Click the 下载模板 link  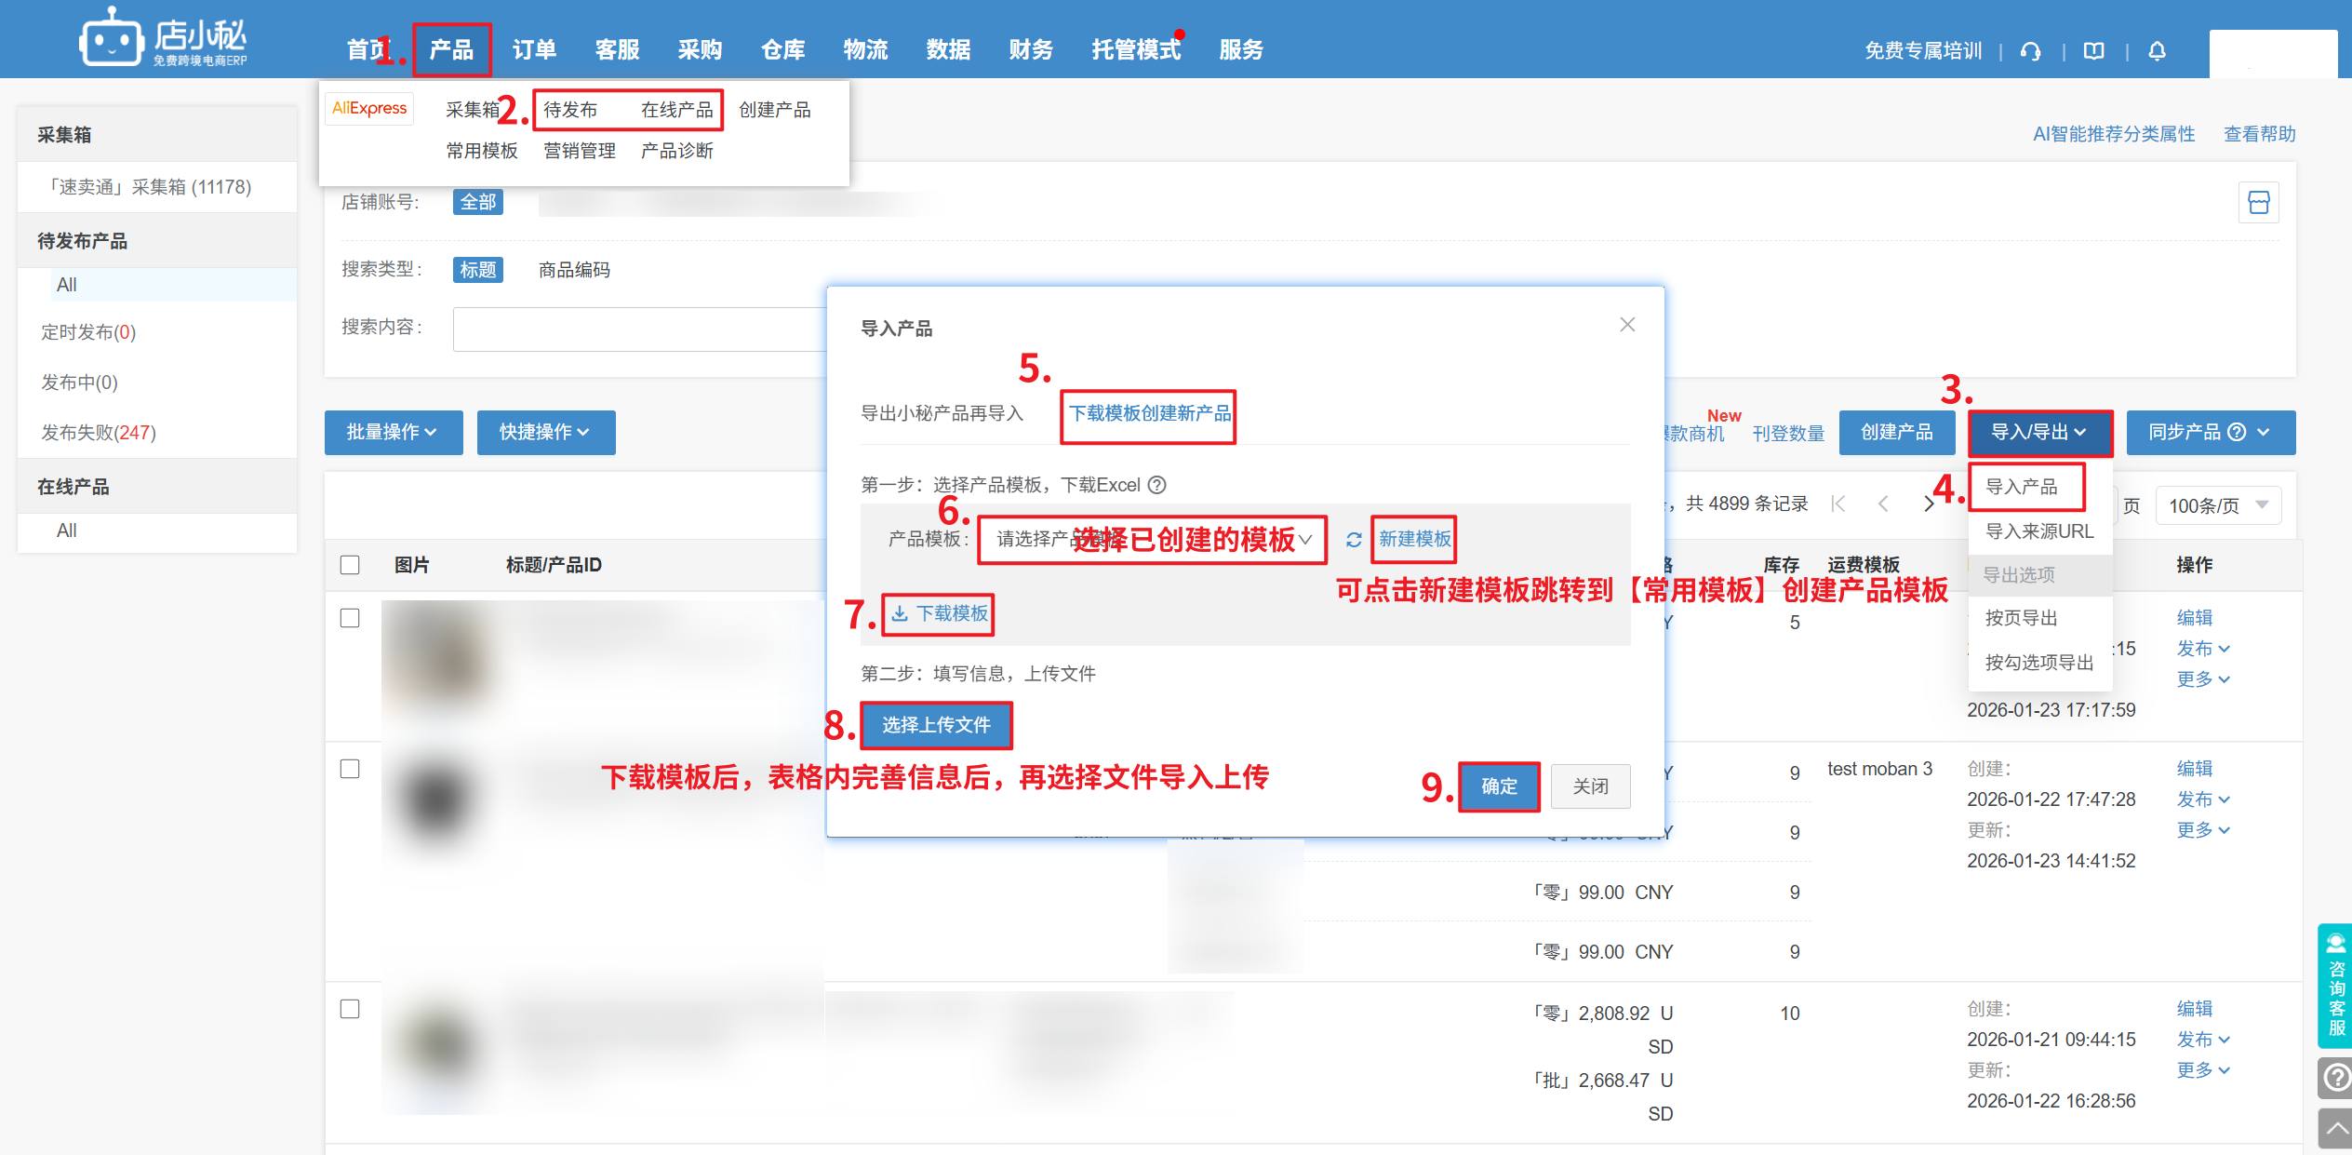(x=940, y=614)
